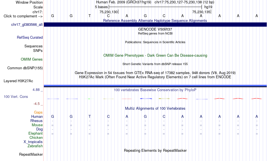The height and width of the screenshot is (161, 267).
Task: Click the X_tropicalis species row label
Action: 33,142
